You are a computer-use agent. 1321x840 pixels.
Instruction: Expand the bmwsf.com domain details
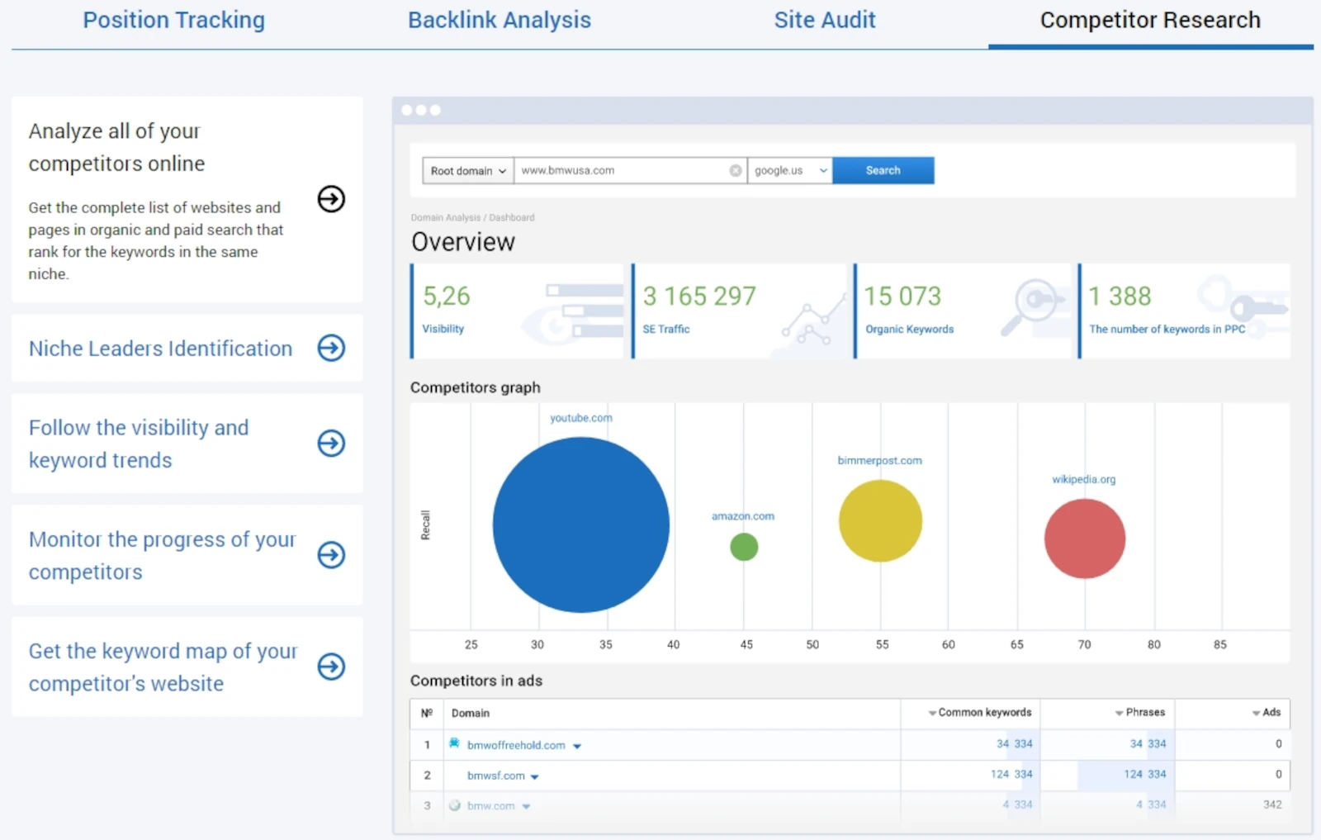(x=534, y=776)
